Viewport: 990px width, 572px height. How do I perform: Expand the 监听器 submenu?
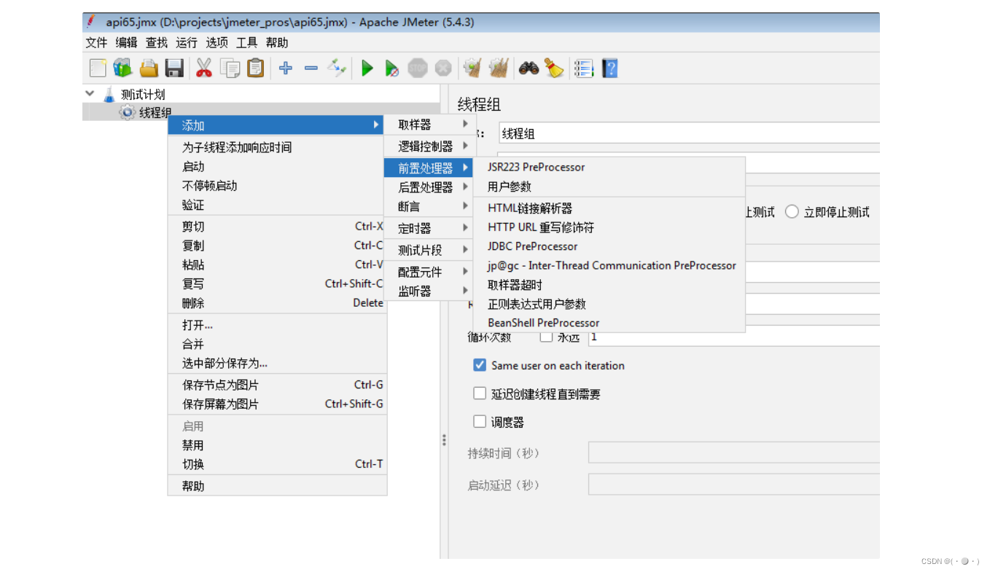pyautogui.click(x=430, y=291)
